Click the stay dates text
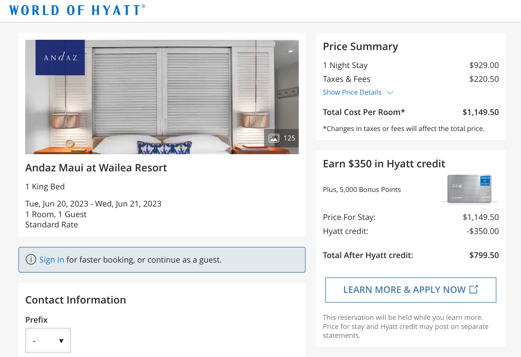This screenshot has width=521, height=357. pos(93,204)
